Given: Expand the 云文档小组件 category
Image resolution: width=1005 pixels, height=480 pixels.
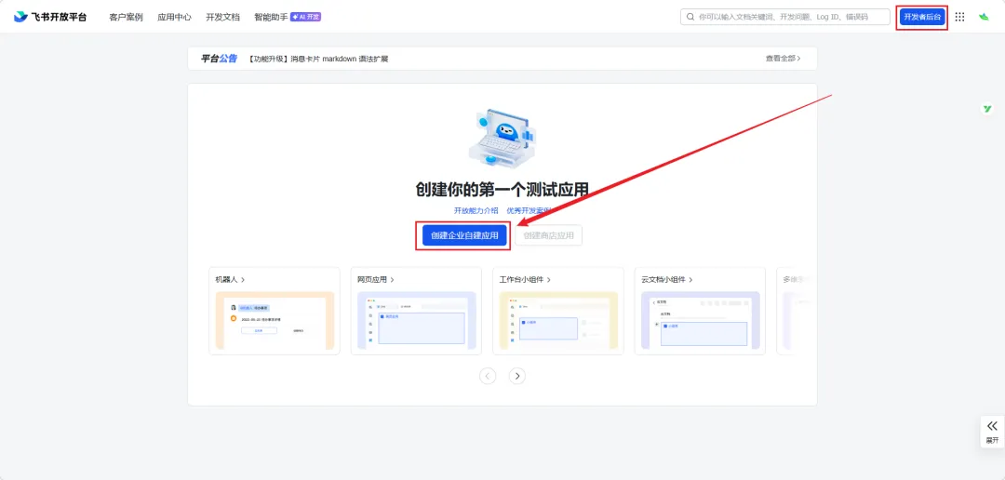Looking at the screenshot, I should (x=666, y=279).
